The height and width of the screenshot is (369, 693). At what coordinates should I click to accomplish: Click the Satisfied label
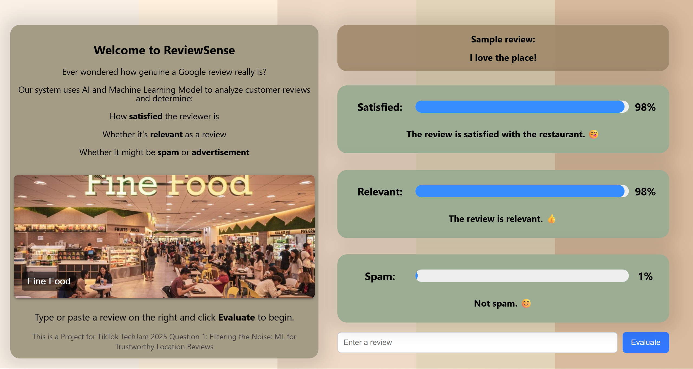click(380, 107)
